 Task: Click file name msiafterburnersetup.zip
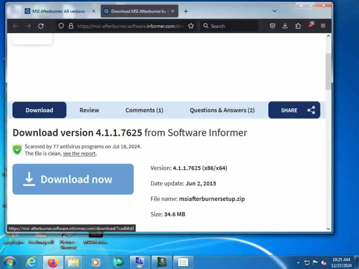(x=212, y=199)
